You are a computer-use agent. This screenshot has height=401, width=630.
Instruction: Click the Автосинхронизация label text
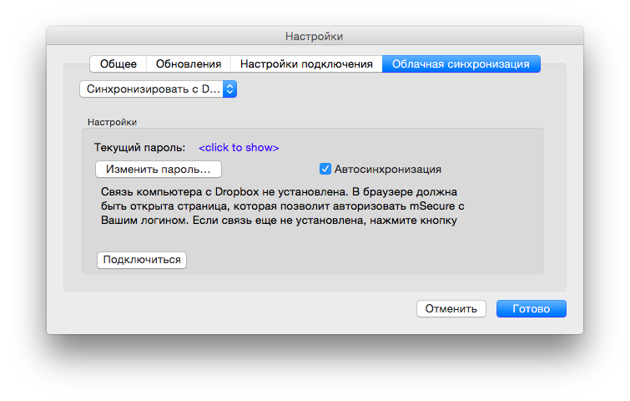[x=387, y=169]
